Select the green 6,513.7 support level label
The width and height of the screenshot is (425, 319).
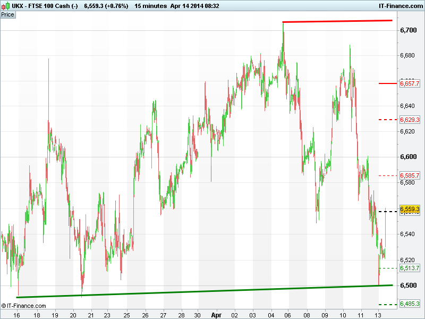410,268
